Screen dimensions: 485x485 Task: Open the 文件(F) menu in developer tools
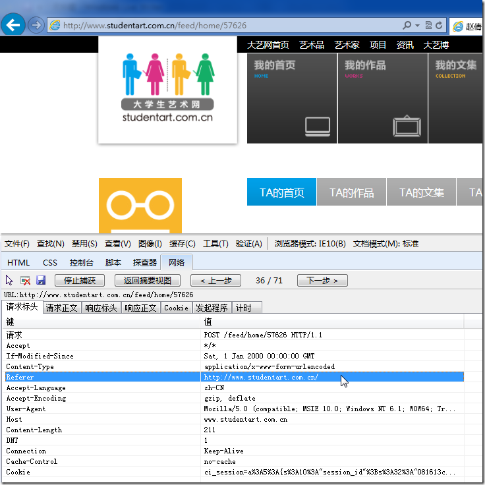pos(17,244)
